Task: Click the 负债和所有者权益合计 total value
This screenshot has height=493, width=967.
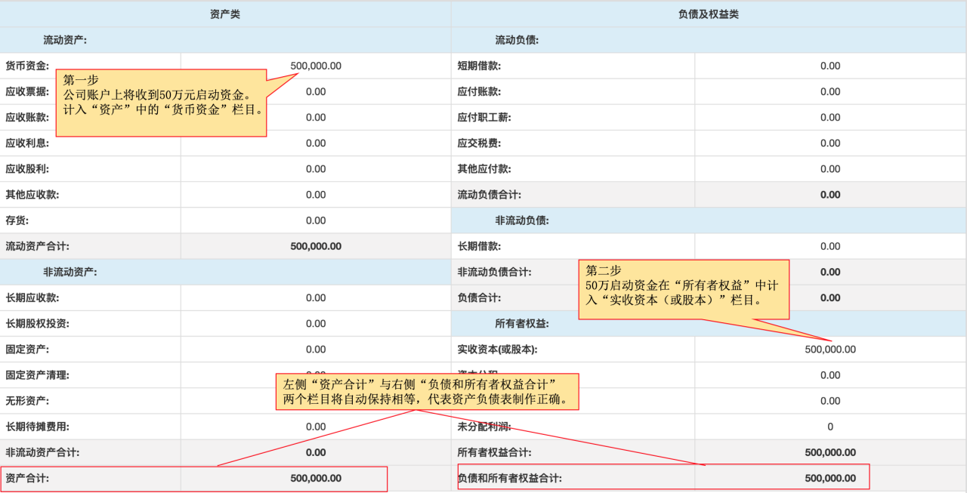Action: pyautogui.click(x=830, y=478)
